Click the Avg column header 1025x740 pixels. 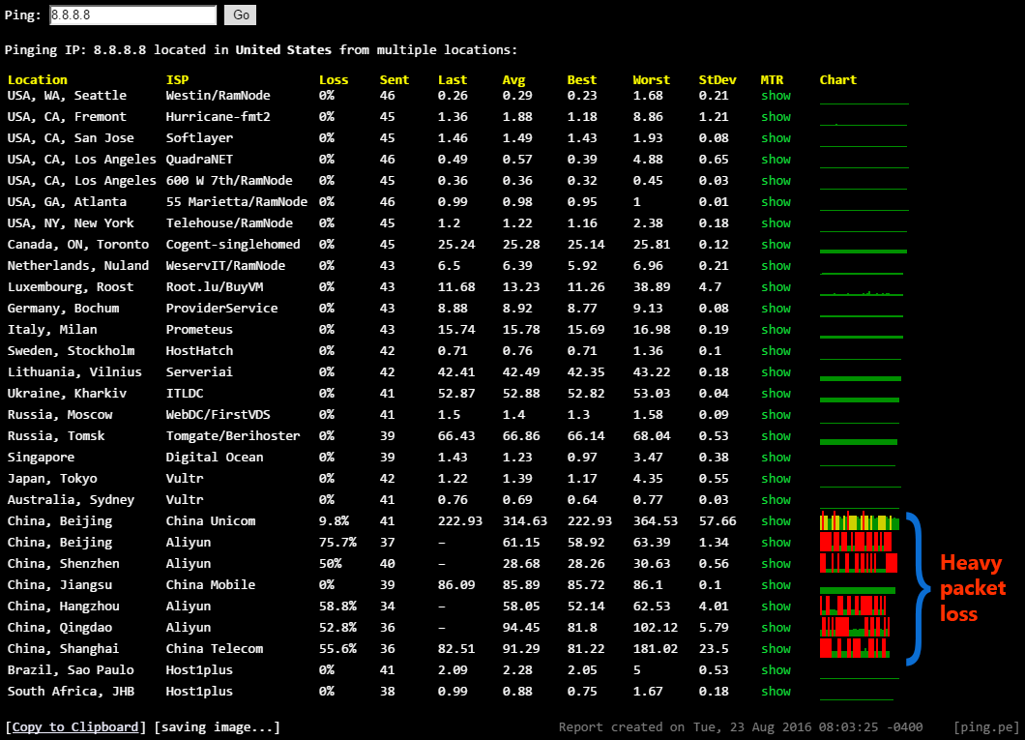click(513, 80)
